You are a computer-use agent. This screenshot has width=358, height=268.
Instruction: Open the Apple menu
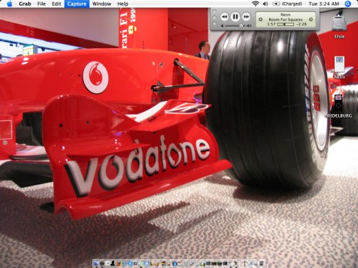(10, 3)
